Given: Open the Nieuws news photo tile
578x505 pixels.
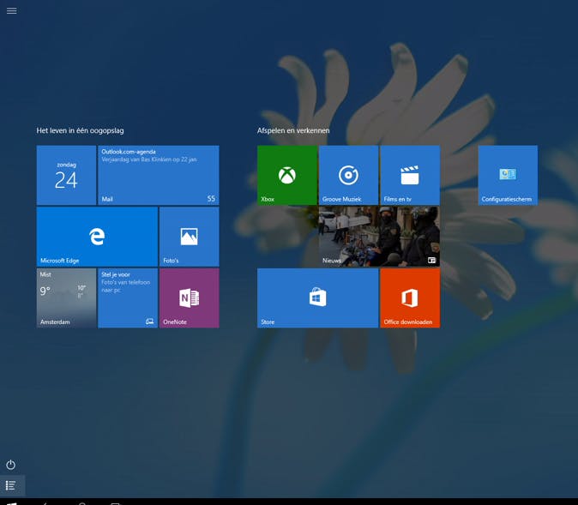Looking at the screenshot, I should tap(379, 237).
